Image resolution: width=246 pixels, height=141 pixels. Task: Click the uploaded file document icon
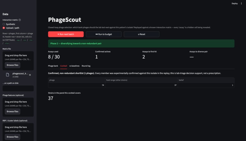click(8, 75)
